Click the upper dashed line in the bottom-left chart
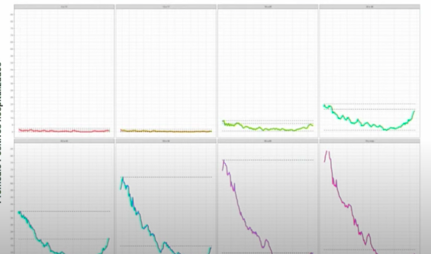This screenshot has height=254, width=431. coord(71,211)
